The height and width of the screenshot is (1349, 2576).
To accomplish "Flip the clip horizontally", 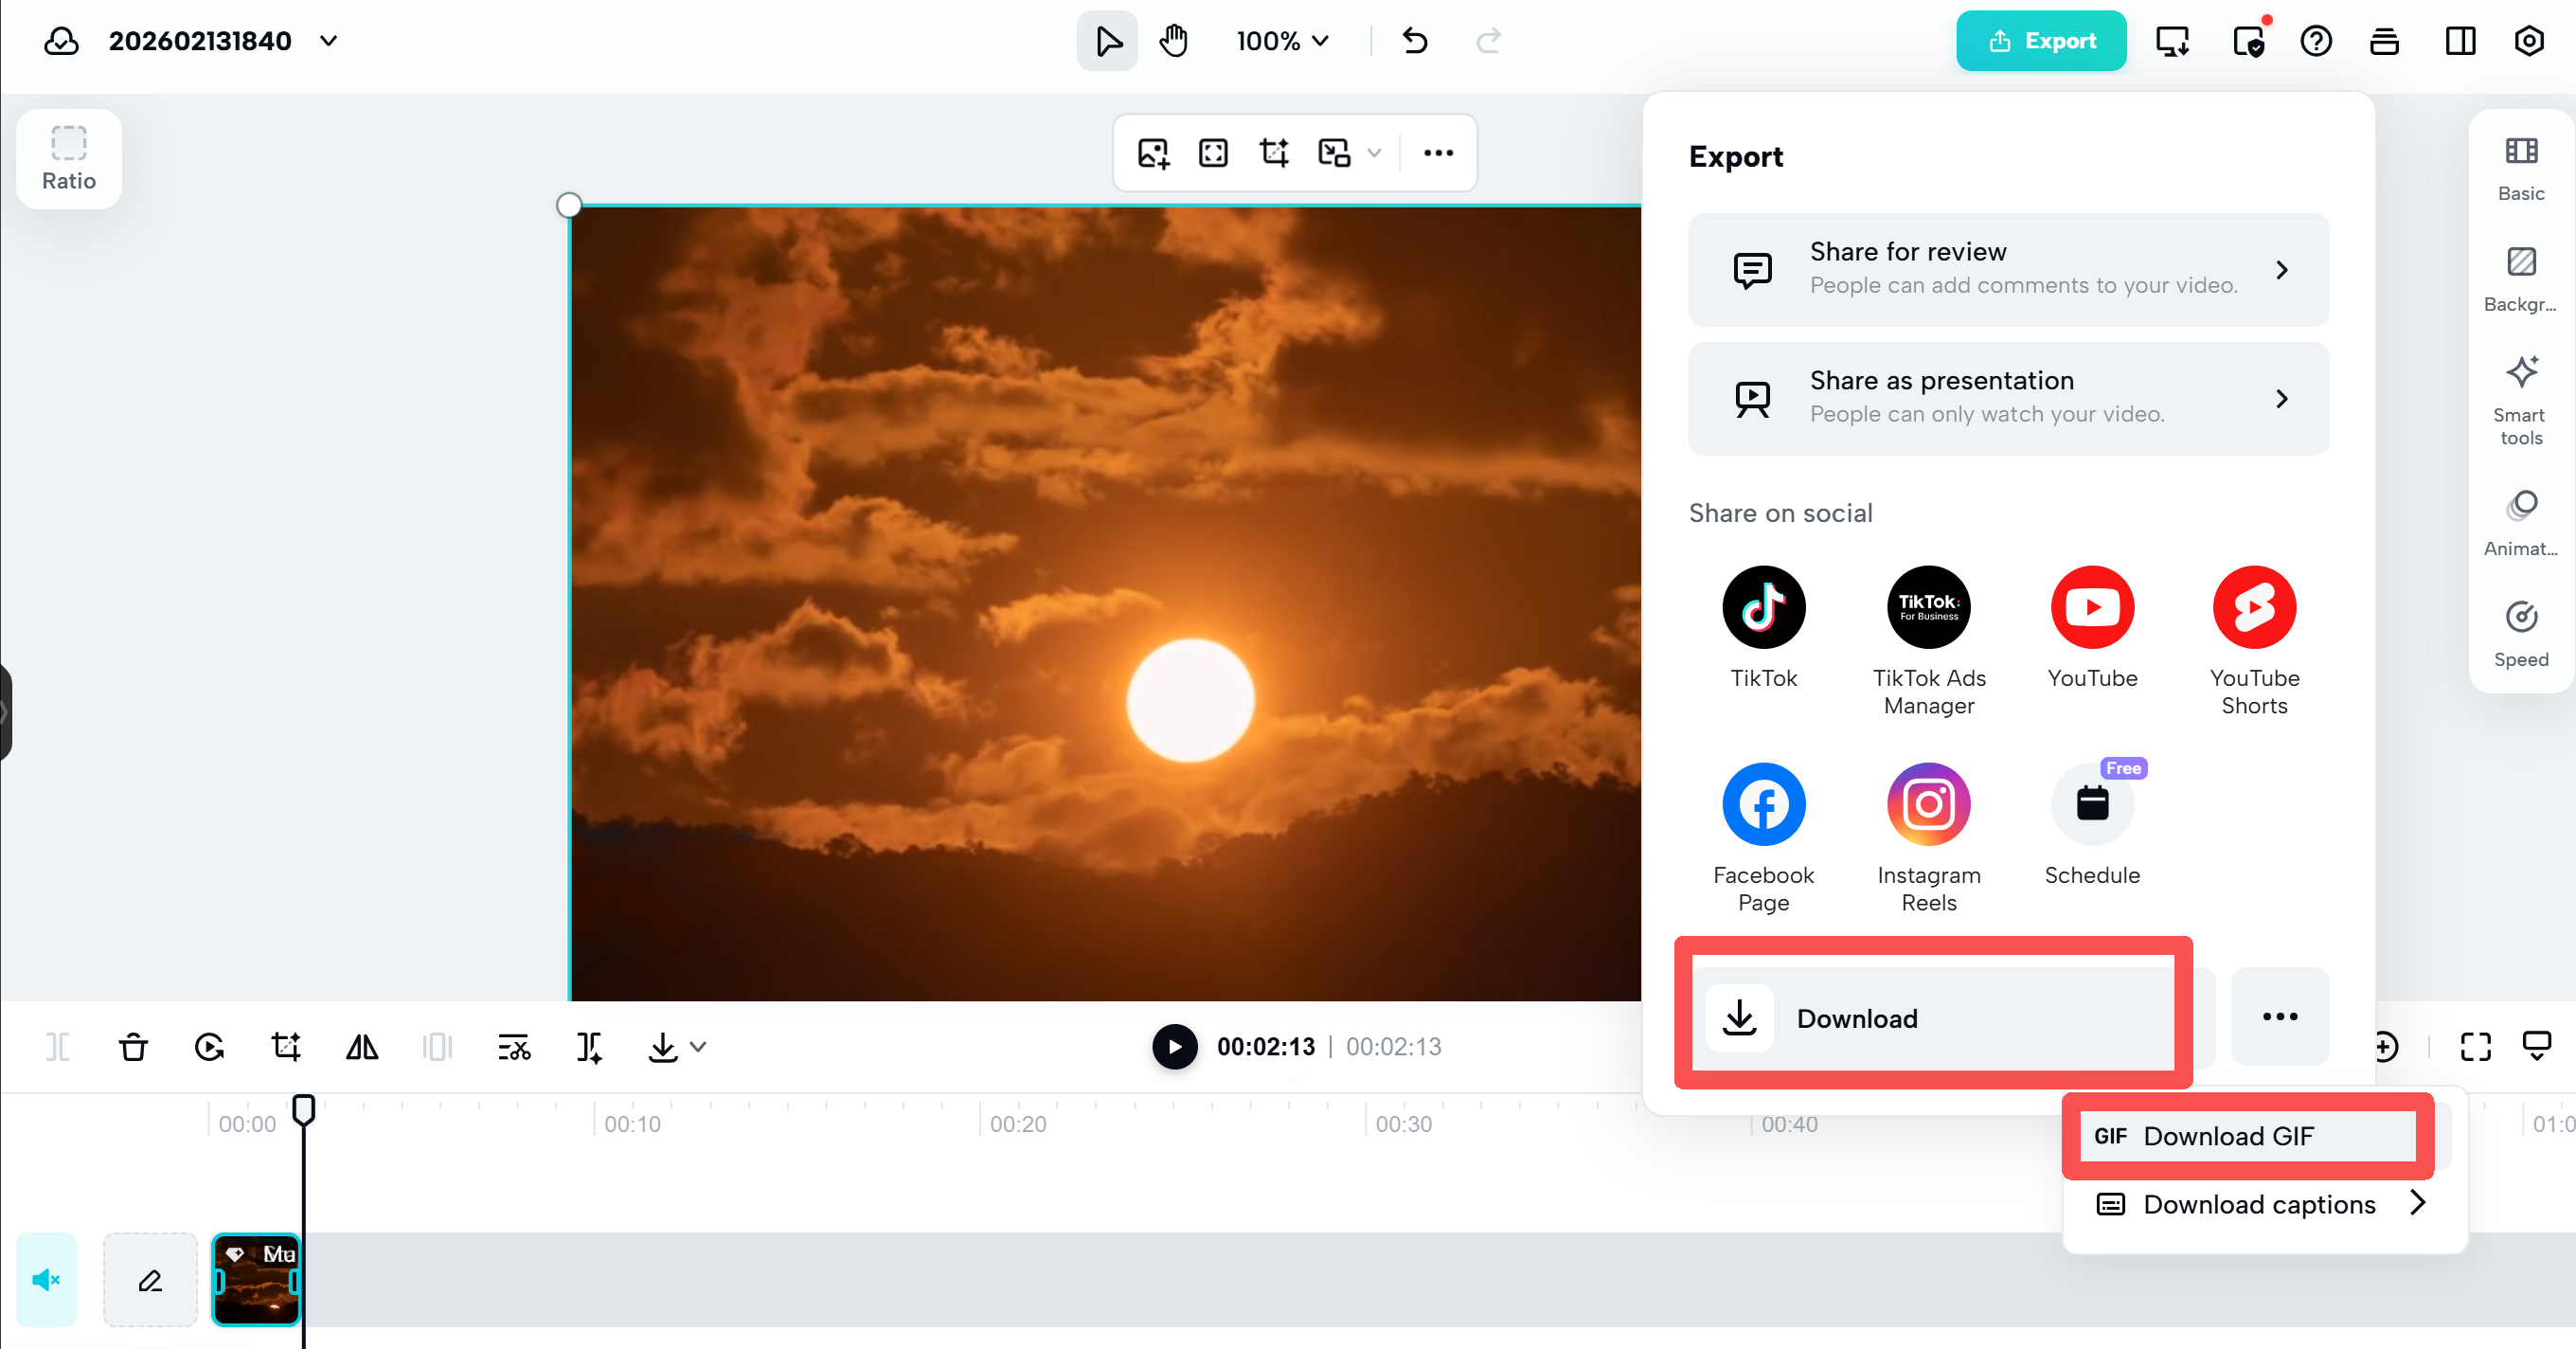I will (361, 1047).
